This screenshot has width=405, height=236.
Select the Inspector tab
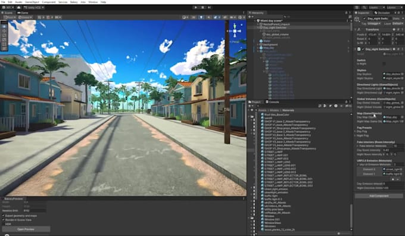[x=362, y=13]
